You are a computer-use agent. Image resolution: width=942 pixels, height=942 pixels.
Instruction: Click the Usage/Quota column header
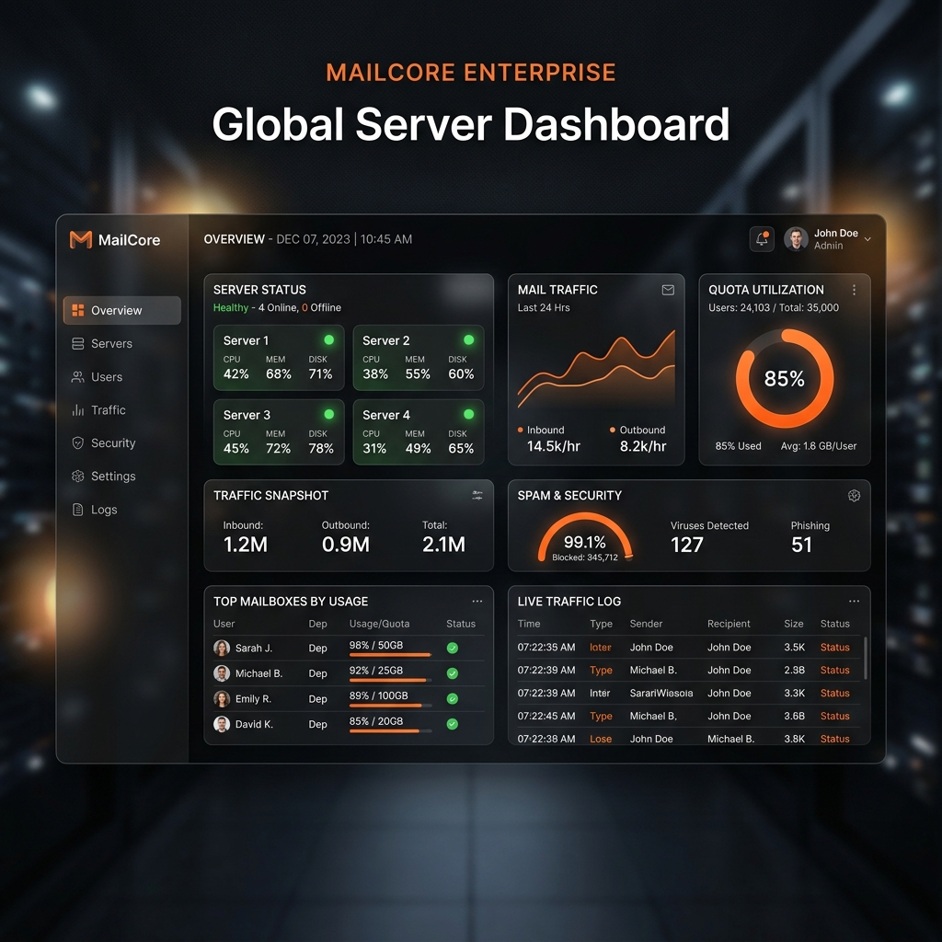[379, 624]
